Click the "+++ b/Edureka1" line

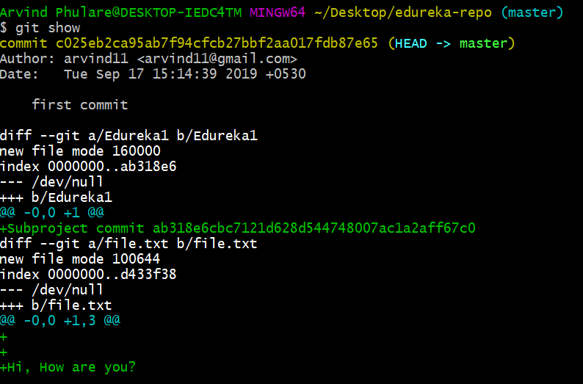56,198
